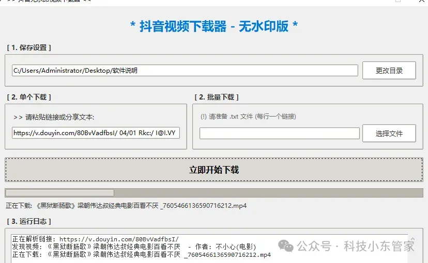This screenshot has height=263, width=428.
Task: Click the title 抖音视频下载器 - 无水印版
Action: click(x=214, y=26)
